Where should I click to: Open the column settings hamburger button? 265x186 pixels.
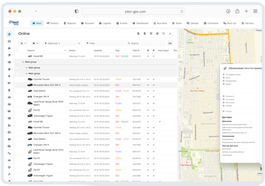click(x=170, y=43)
